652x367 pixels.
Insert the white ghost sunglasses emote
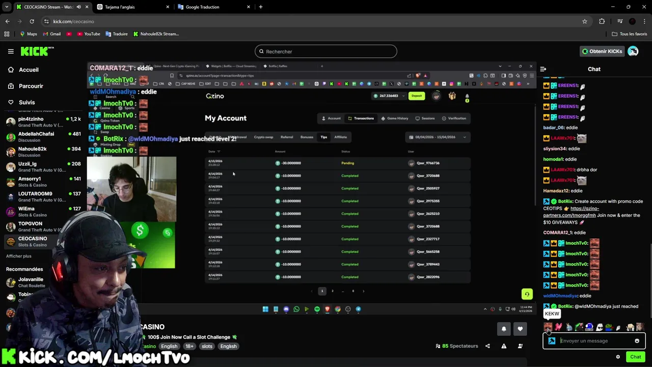click(x=599, y=327)
